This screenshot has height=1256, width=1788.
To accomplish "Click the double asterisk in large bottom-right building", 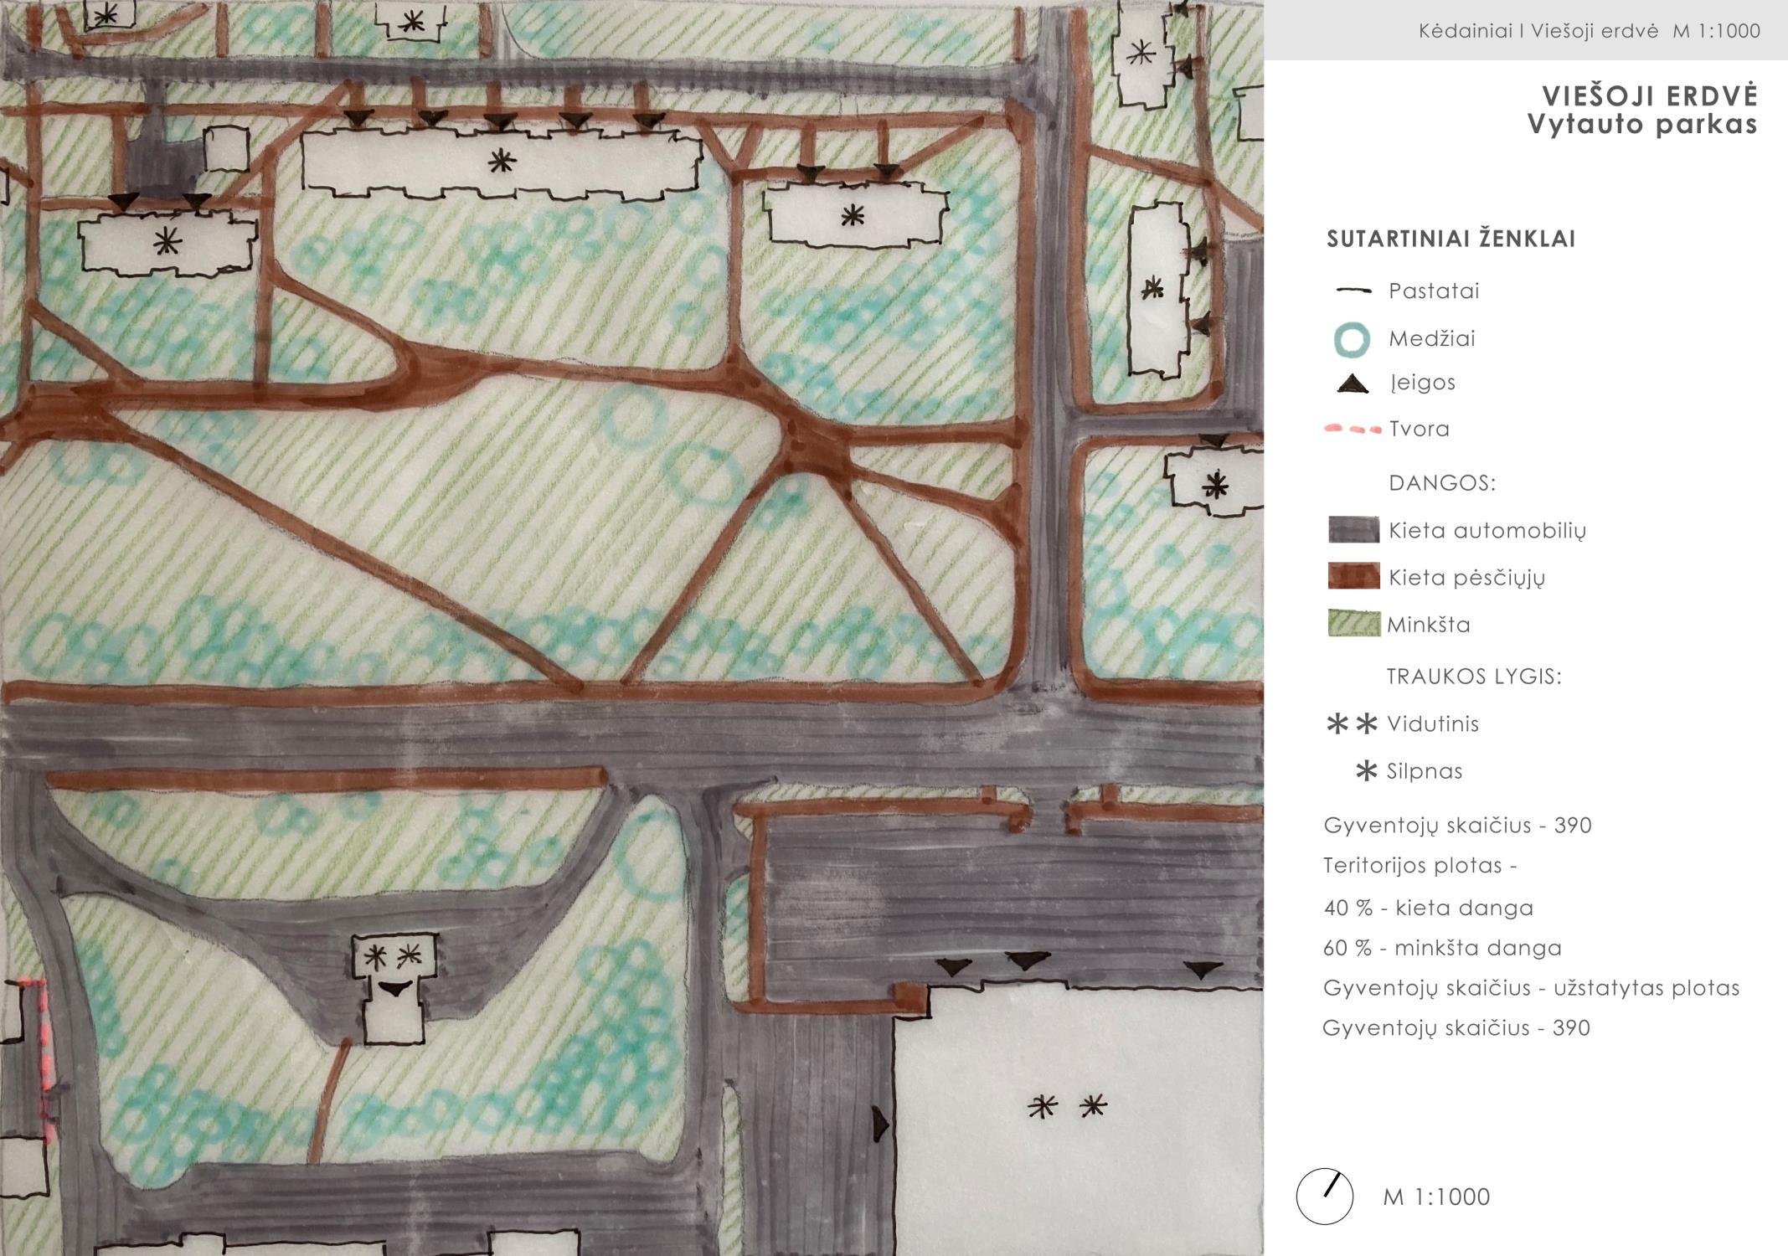I will [1068, 1107].
